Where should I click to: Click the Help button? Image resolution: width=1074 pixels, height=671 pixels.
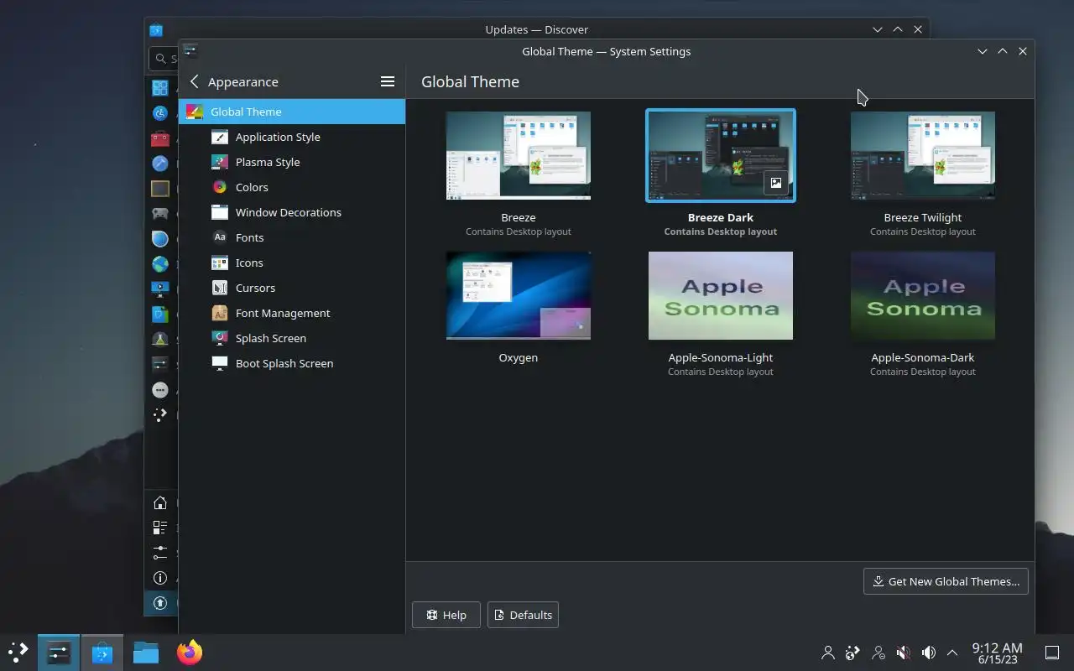[446, 615]
